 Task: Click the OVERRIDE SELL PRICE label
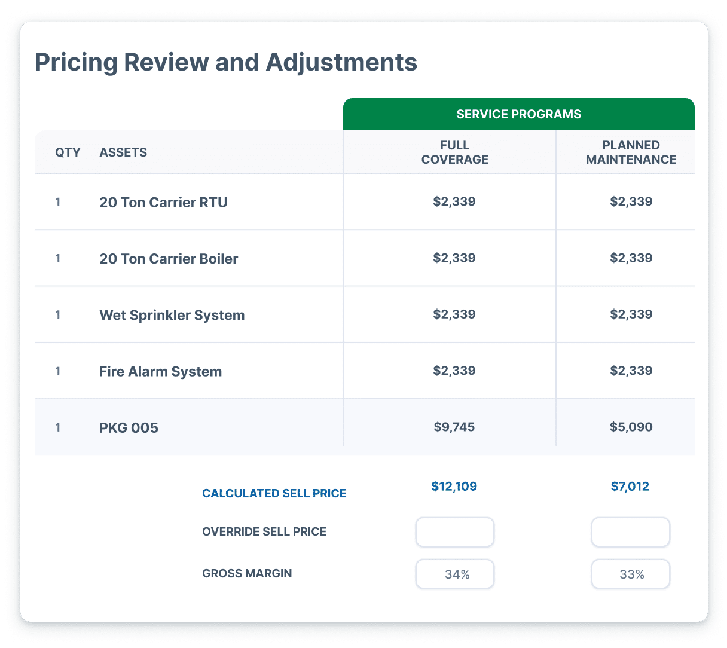[x=265, y=531]
